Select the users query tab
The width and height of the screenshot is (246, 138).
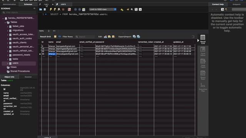(x=63, y=4)
